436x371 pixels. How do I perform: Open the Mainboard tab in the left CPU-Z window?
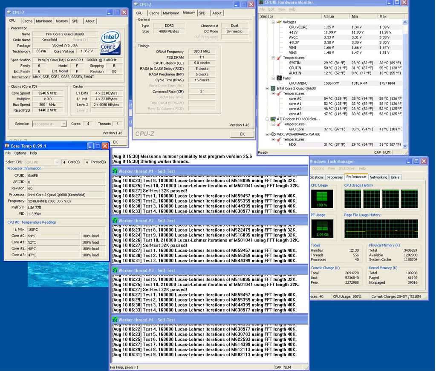pos(44,21)
